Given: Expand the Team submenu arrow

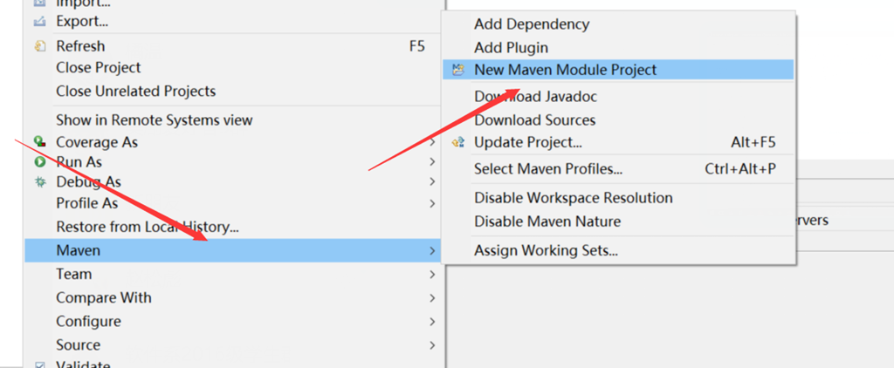Looking at the screenshot, I should [433, 275].
